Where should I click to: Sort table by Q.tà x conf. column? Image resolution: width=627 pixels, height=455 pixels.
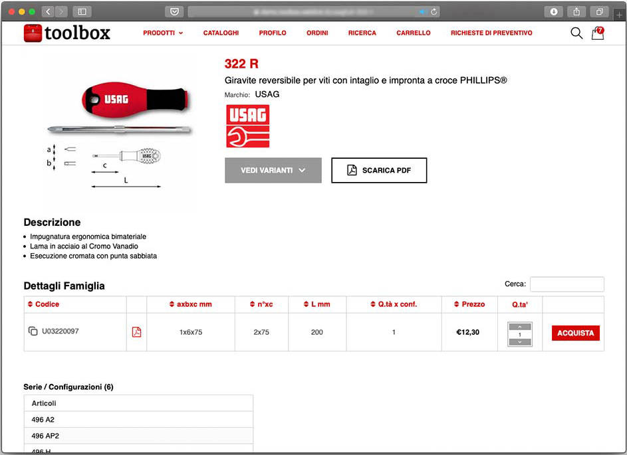coord(394,304)
